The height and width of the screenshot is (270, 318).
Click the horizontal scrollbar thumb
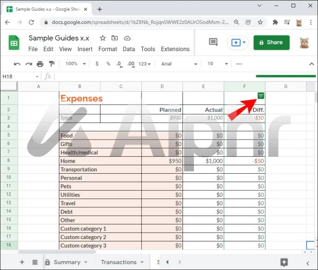57,252
